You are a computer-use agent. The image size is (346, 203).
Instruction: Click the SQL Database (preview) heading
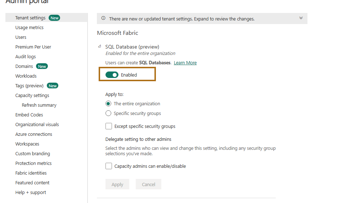[132, 47]
